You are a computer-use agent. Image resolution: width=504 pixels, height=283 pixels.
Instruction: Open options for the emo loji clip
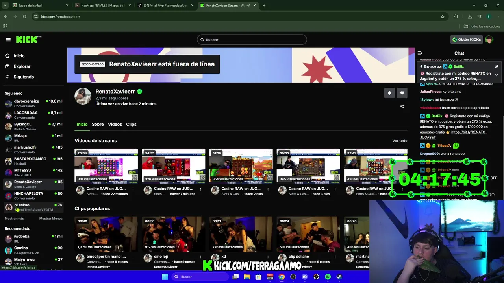[200, 257]
